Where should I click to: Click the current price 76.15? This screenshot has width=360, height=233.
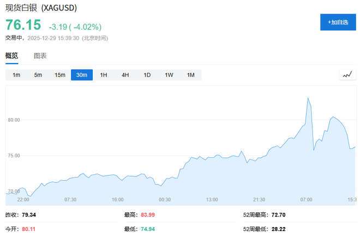pyautogui.click(x=23, y=26)
